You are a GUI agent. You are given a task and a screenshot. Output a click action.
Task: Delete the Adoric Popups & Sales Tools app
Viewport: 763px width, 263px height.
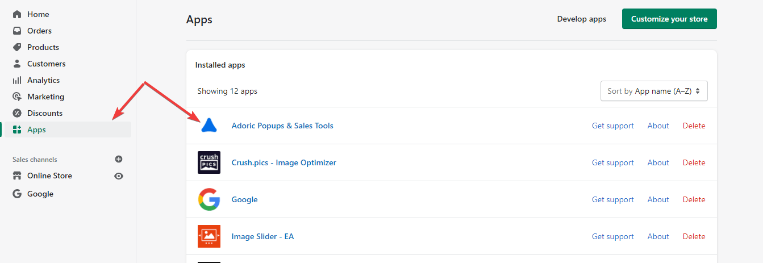pyautogui.click(x=694, y=126)
